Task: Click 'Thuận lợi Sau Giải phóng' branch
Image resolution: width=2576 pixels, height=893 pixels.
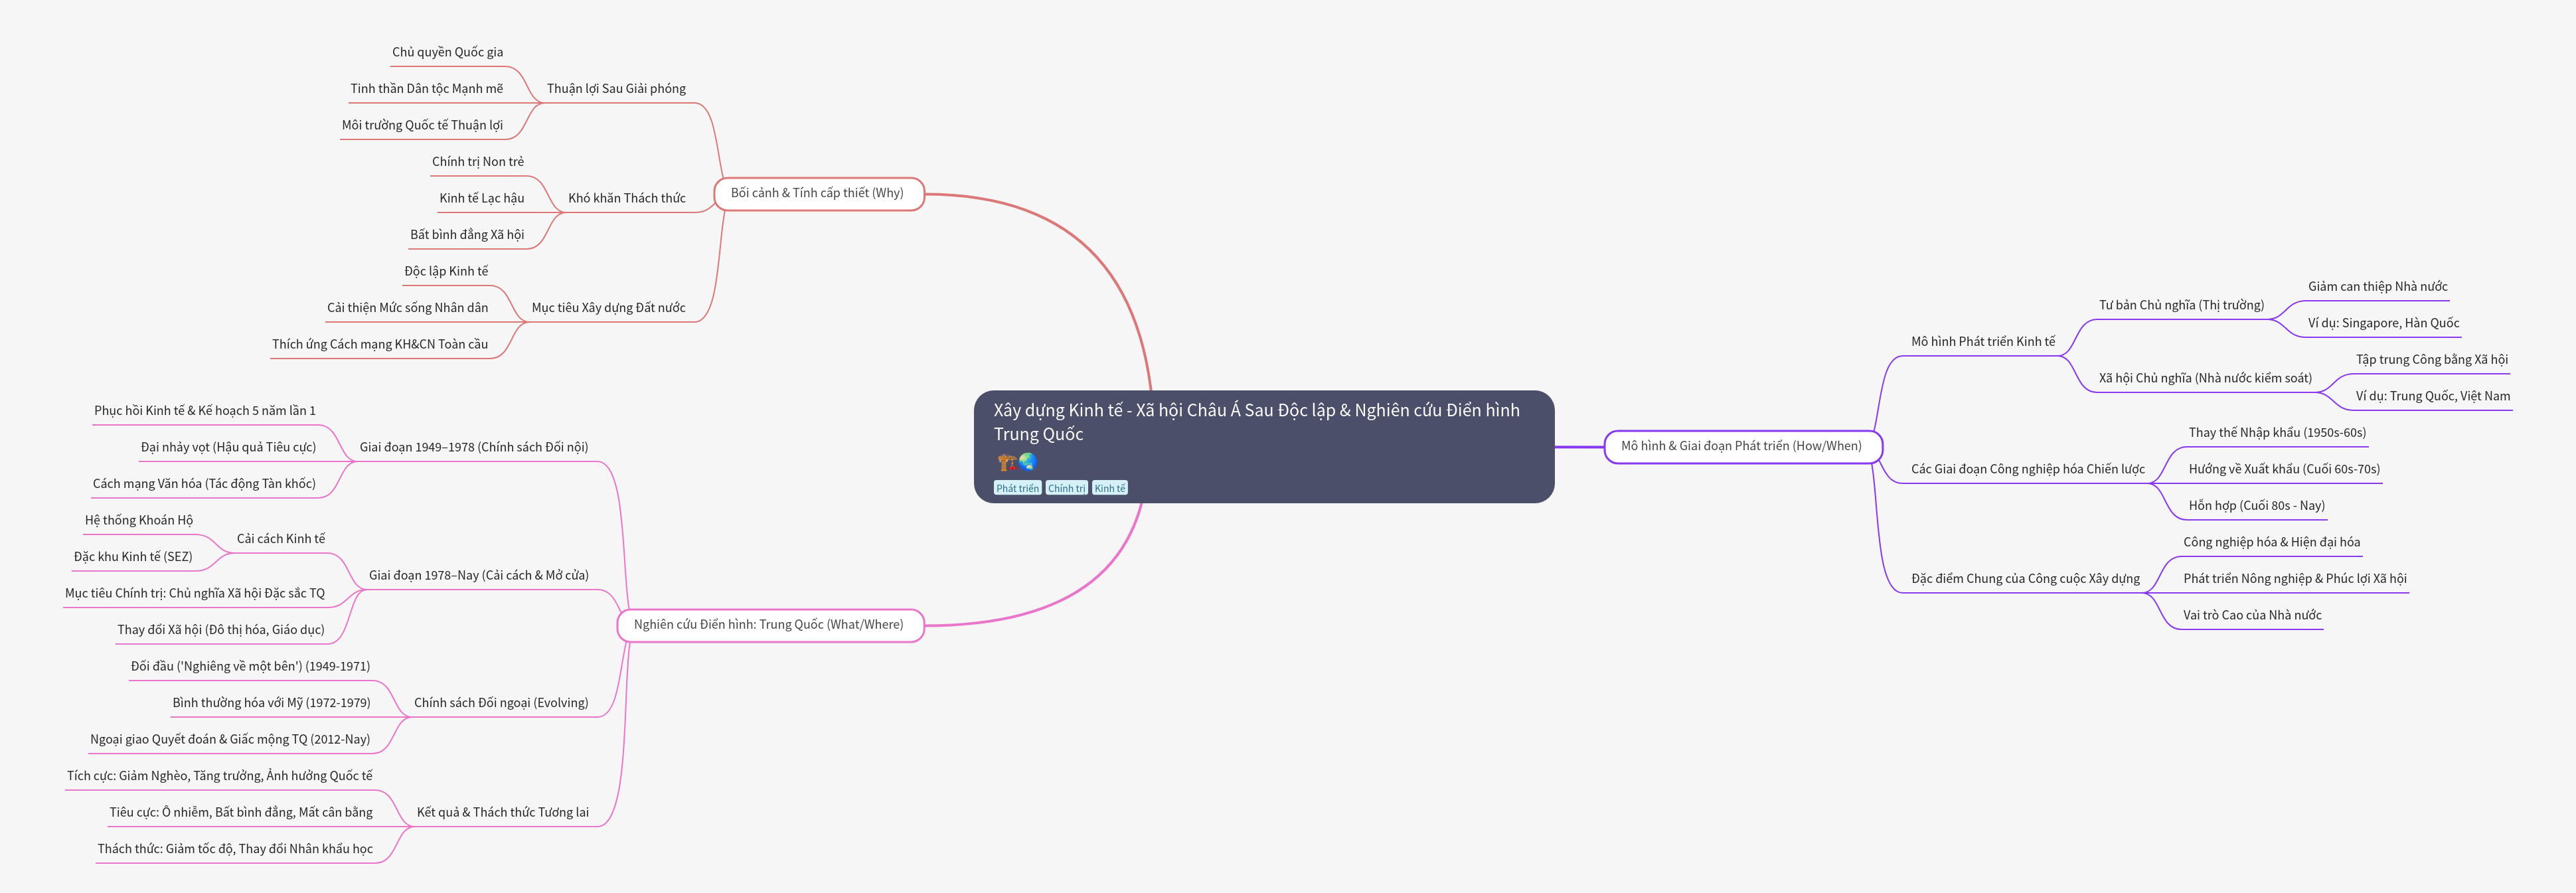Action: (616, 89)
